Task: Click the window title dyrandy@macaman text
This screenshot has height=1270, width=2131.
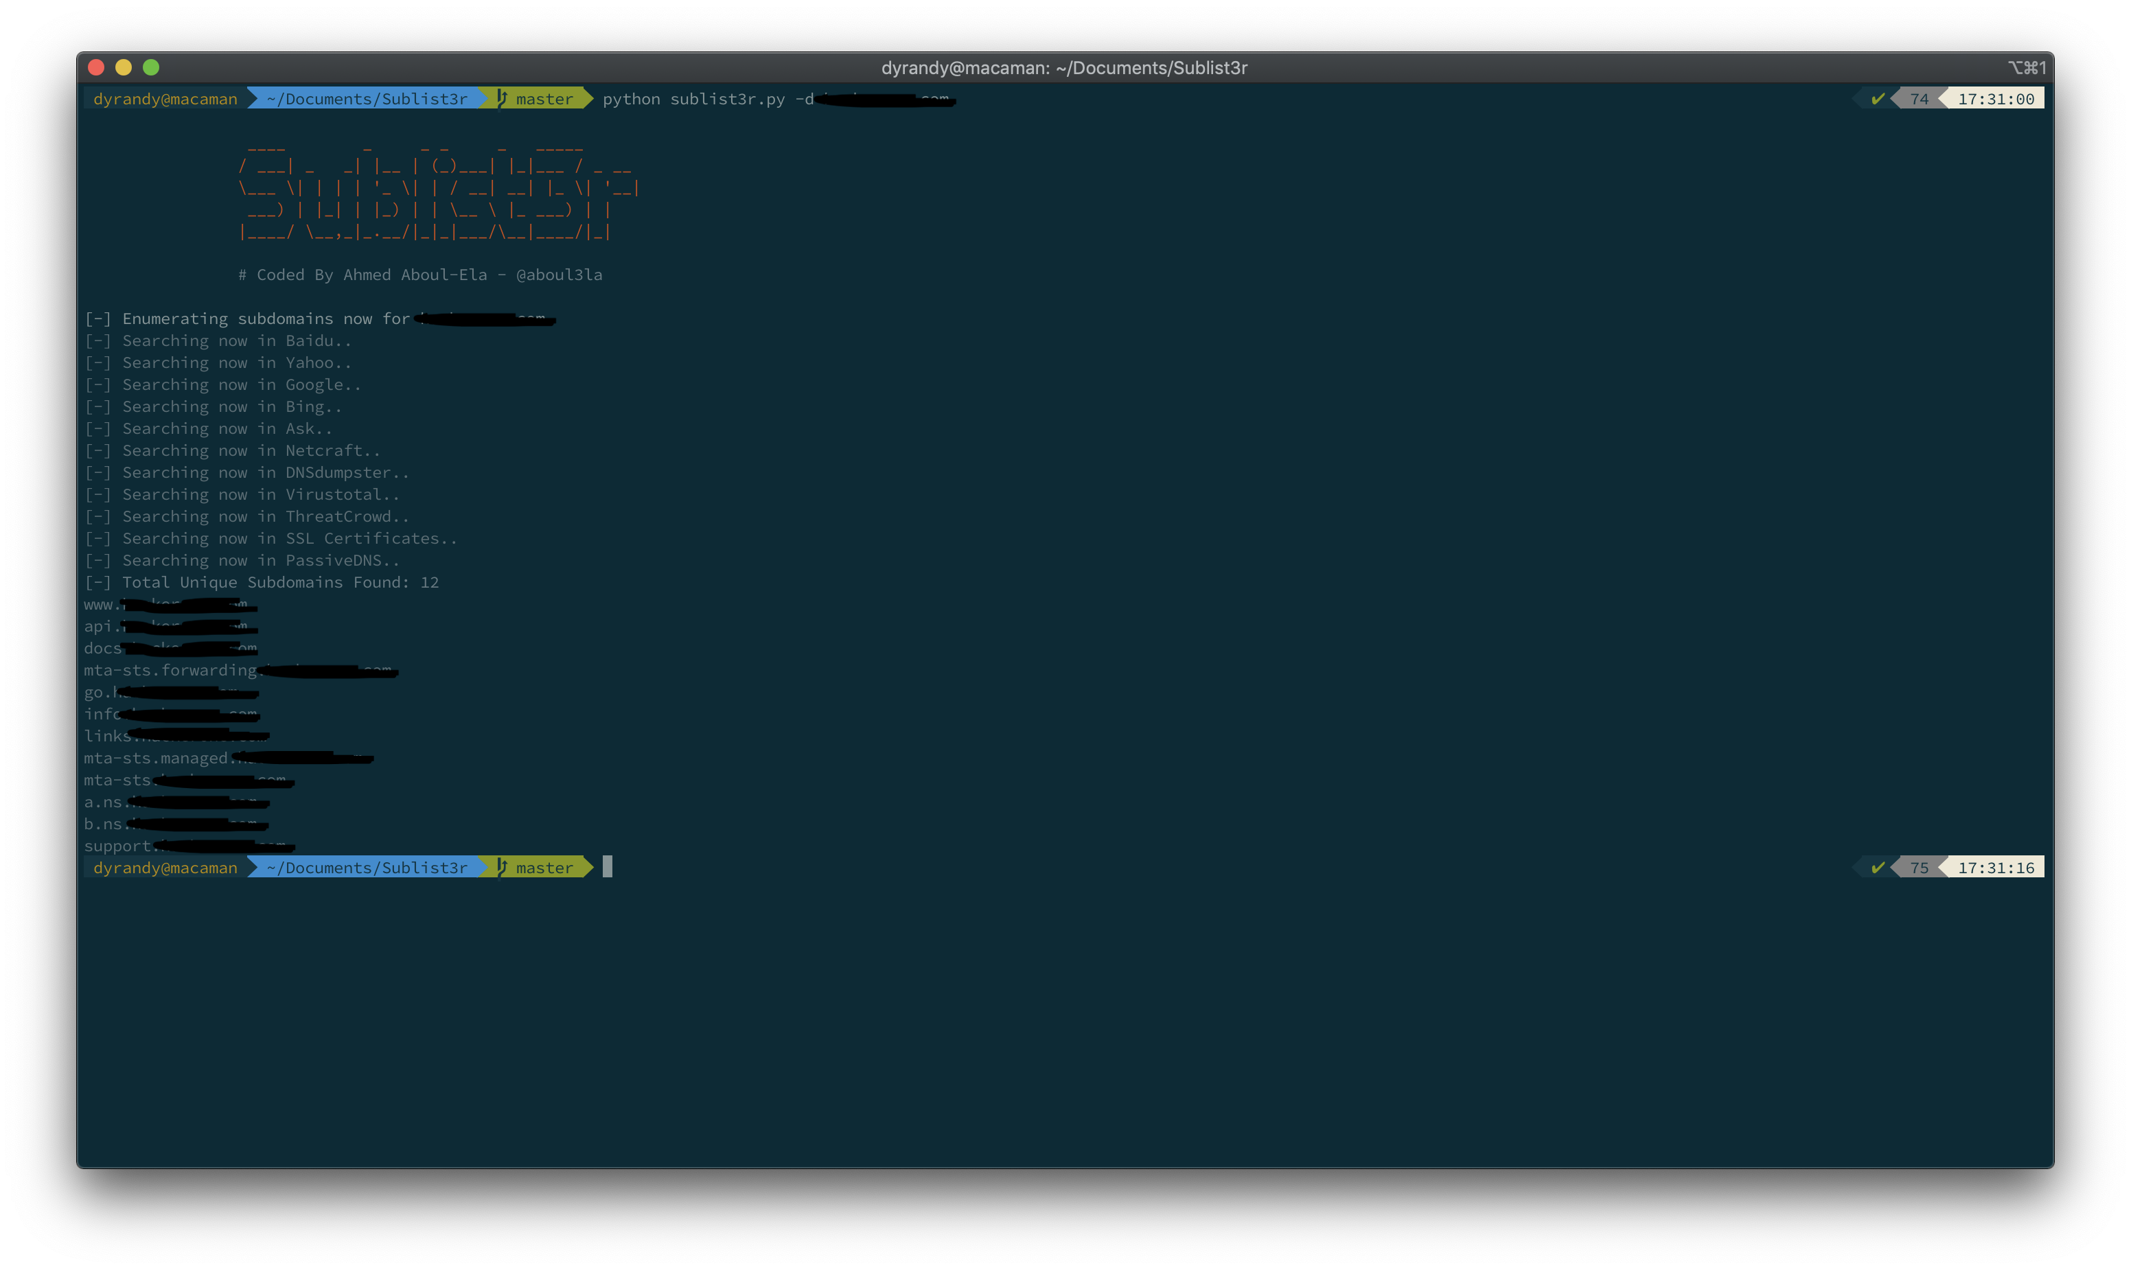Action: 1064,67
